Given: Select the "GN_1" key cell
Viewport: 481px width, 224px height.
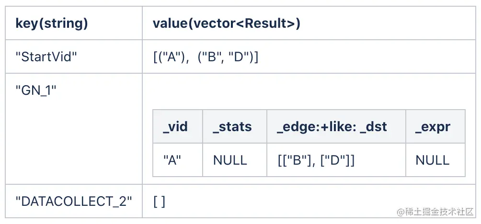Looking at the screenshot, I should (36, 90).
